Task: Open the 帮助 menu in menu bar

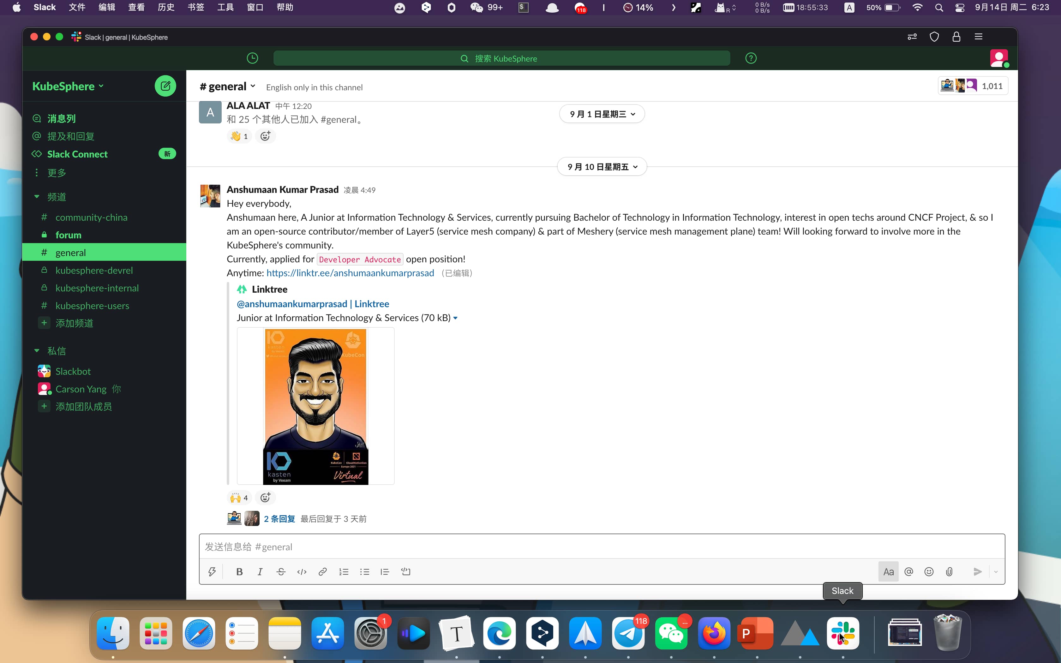Action: coord(285,8)
